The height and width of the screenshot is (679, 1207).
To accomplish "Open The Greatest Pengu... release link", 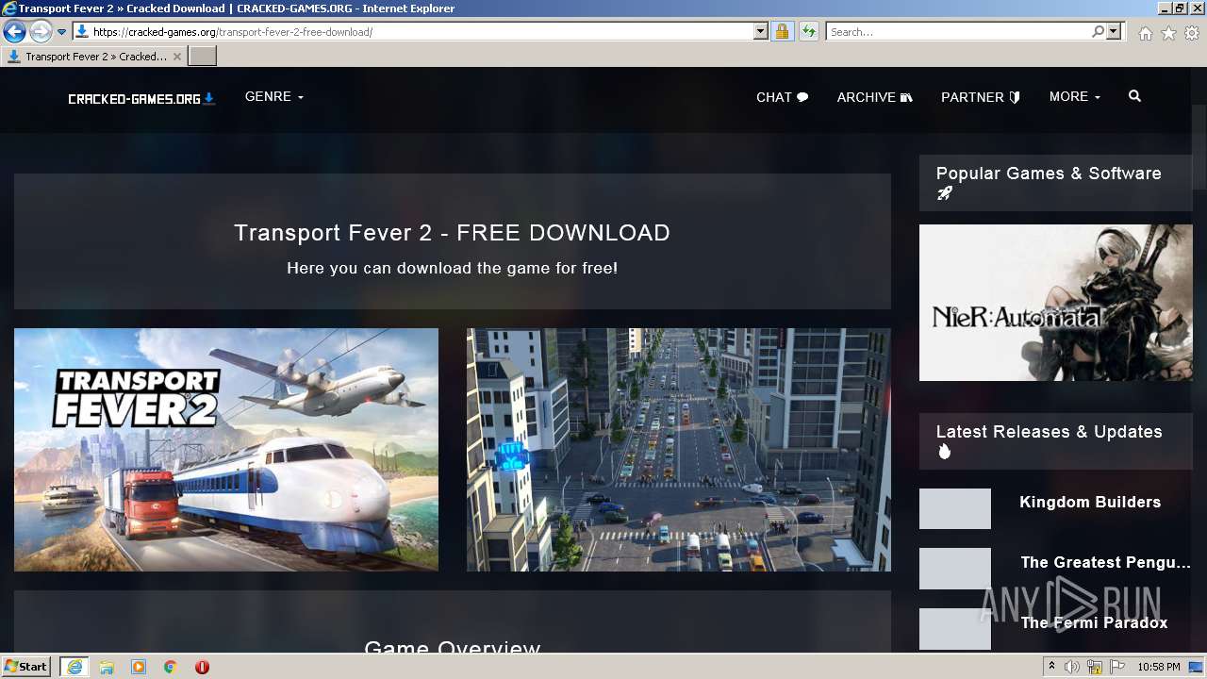I will [x=1105, y=563].
